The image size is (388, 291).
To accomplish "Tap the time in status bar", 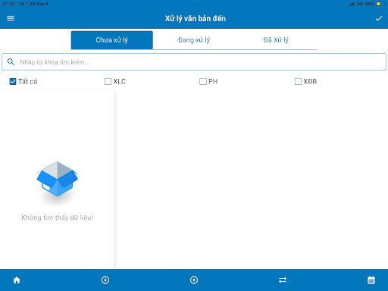I will point(8,4).
